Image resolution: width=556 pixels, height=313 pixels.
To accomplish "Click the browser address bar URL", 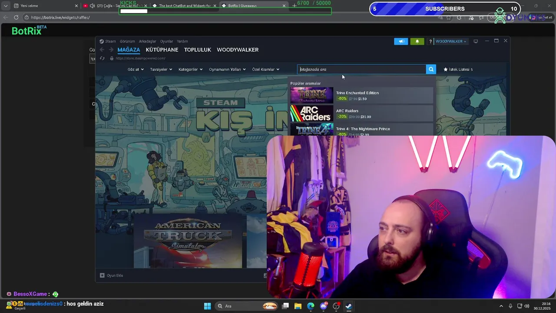I will [x=60, y=17].
